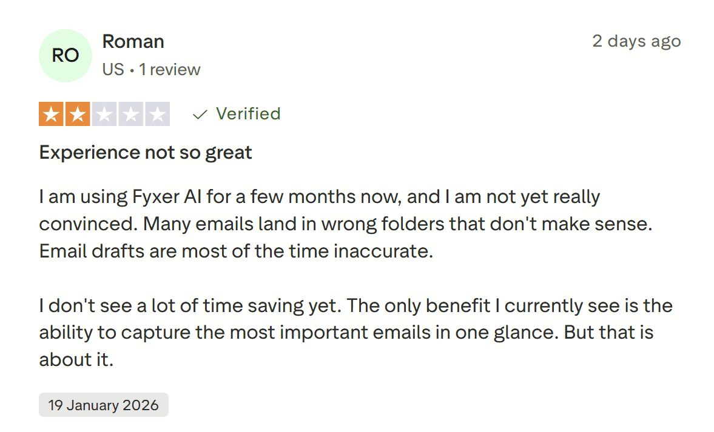Viewport: 714px width, 432px height.
Task: Click the '19 January 2026' date badge
Action: click(104, 405)
